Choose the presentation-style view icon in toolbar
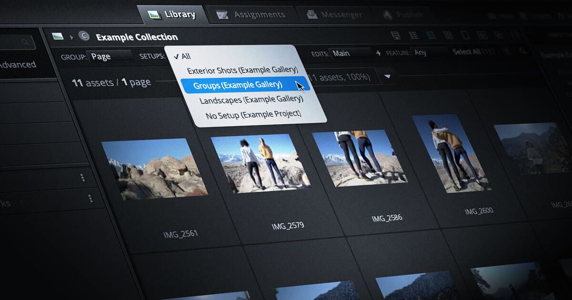This screenshot has width=572, height=300. tap(395, 35)
